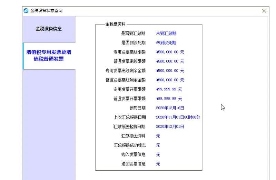The height and width of the screenshot is (180, 276).
Task: Click the 普通发票离线限额 label
Action: [x=130, y=61]
